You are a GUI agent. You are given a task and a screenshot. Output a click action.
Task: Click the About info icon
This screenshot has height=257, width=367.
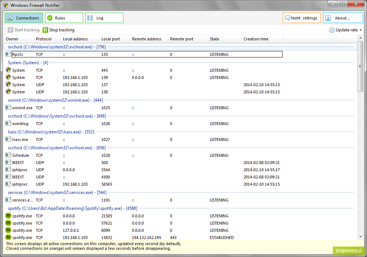click(x=328, y=18)
